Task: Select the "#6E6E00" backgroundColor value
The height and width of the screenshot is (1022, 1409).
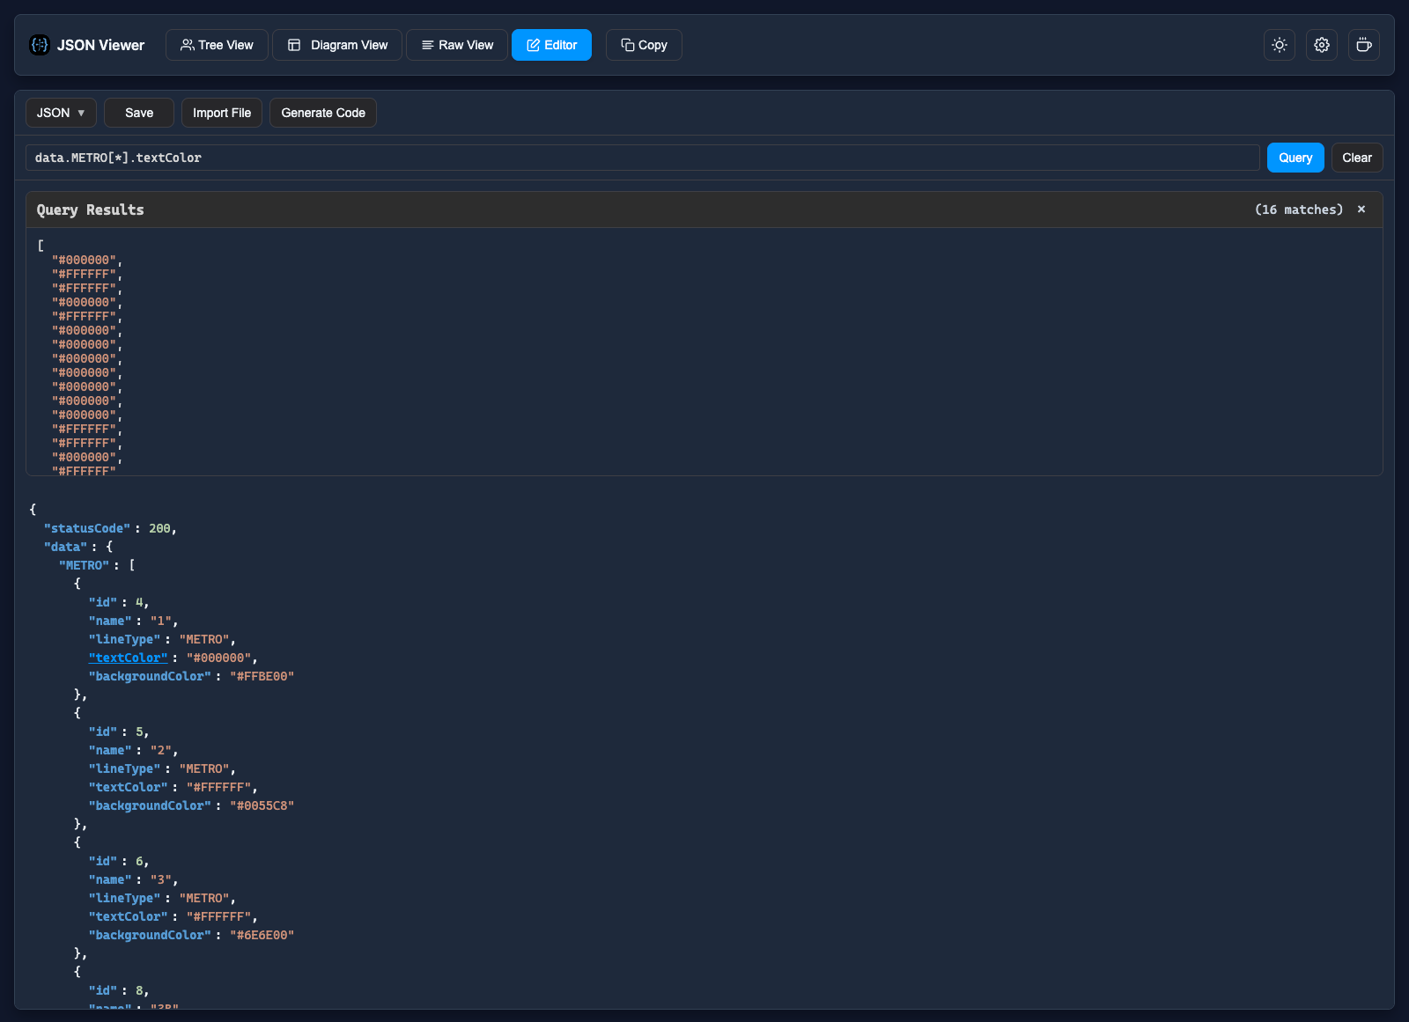Action: tap(262, 935)
